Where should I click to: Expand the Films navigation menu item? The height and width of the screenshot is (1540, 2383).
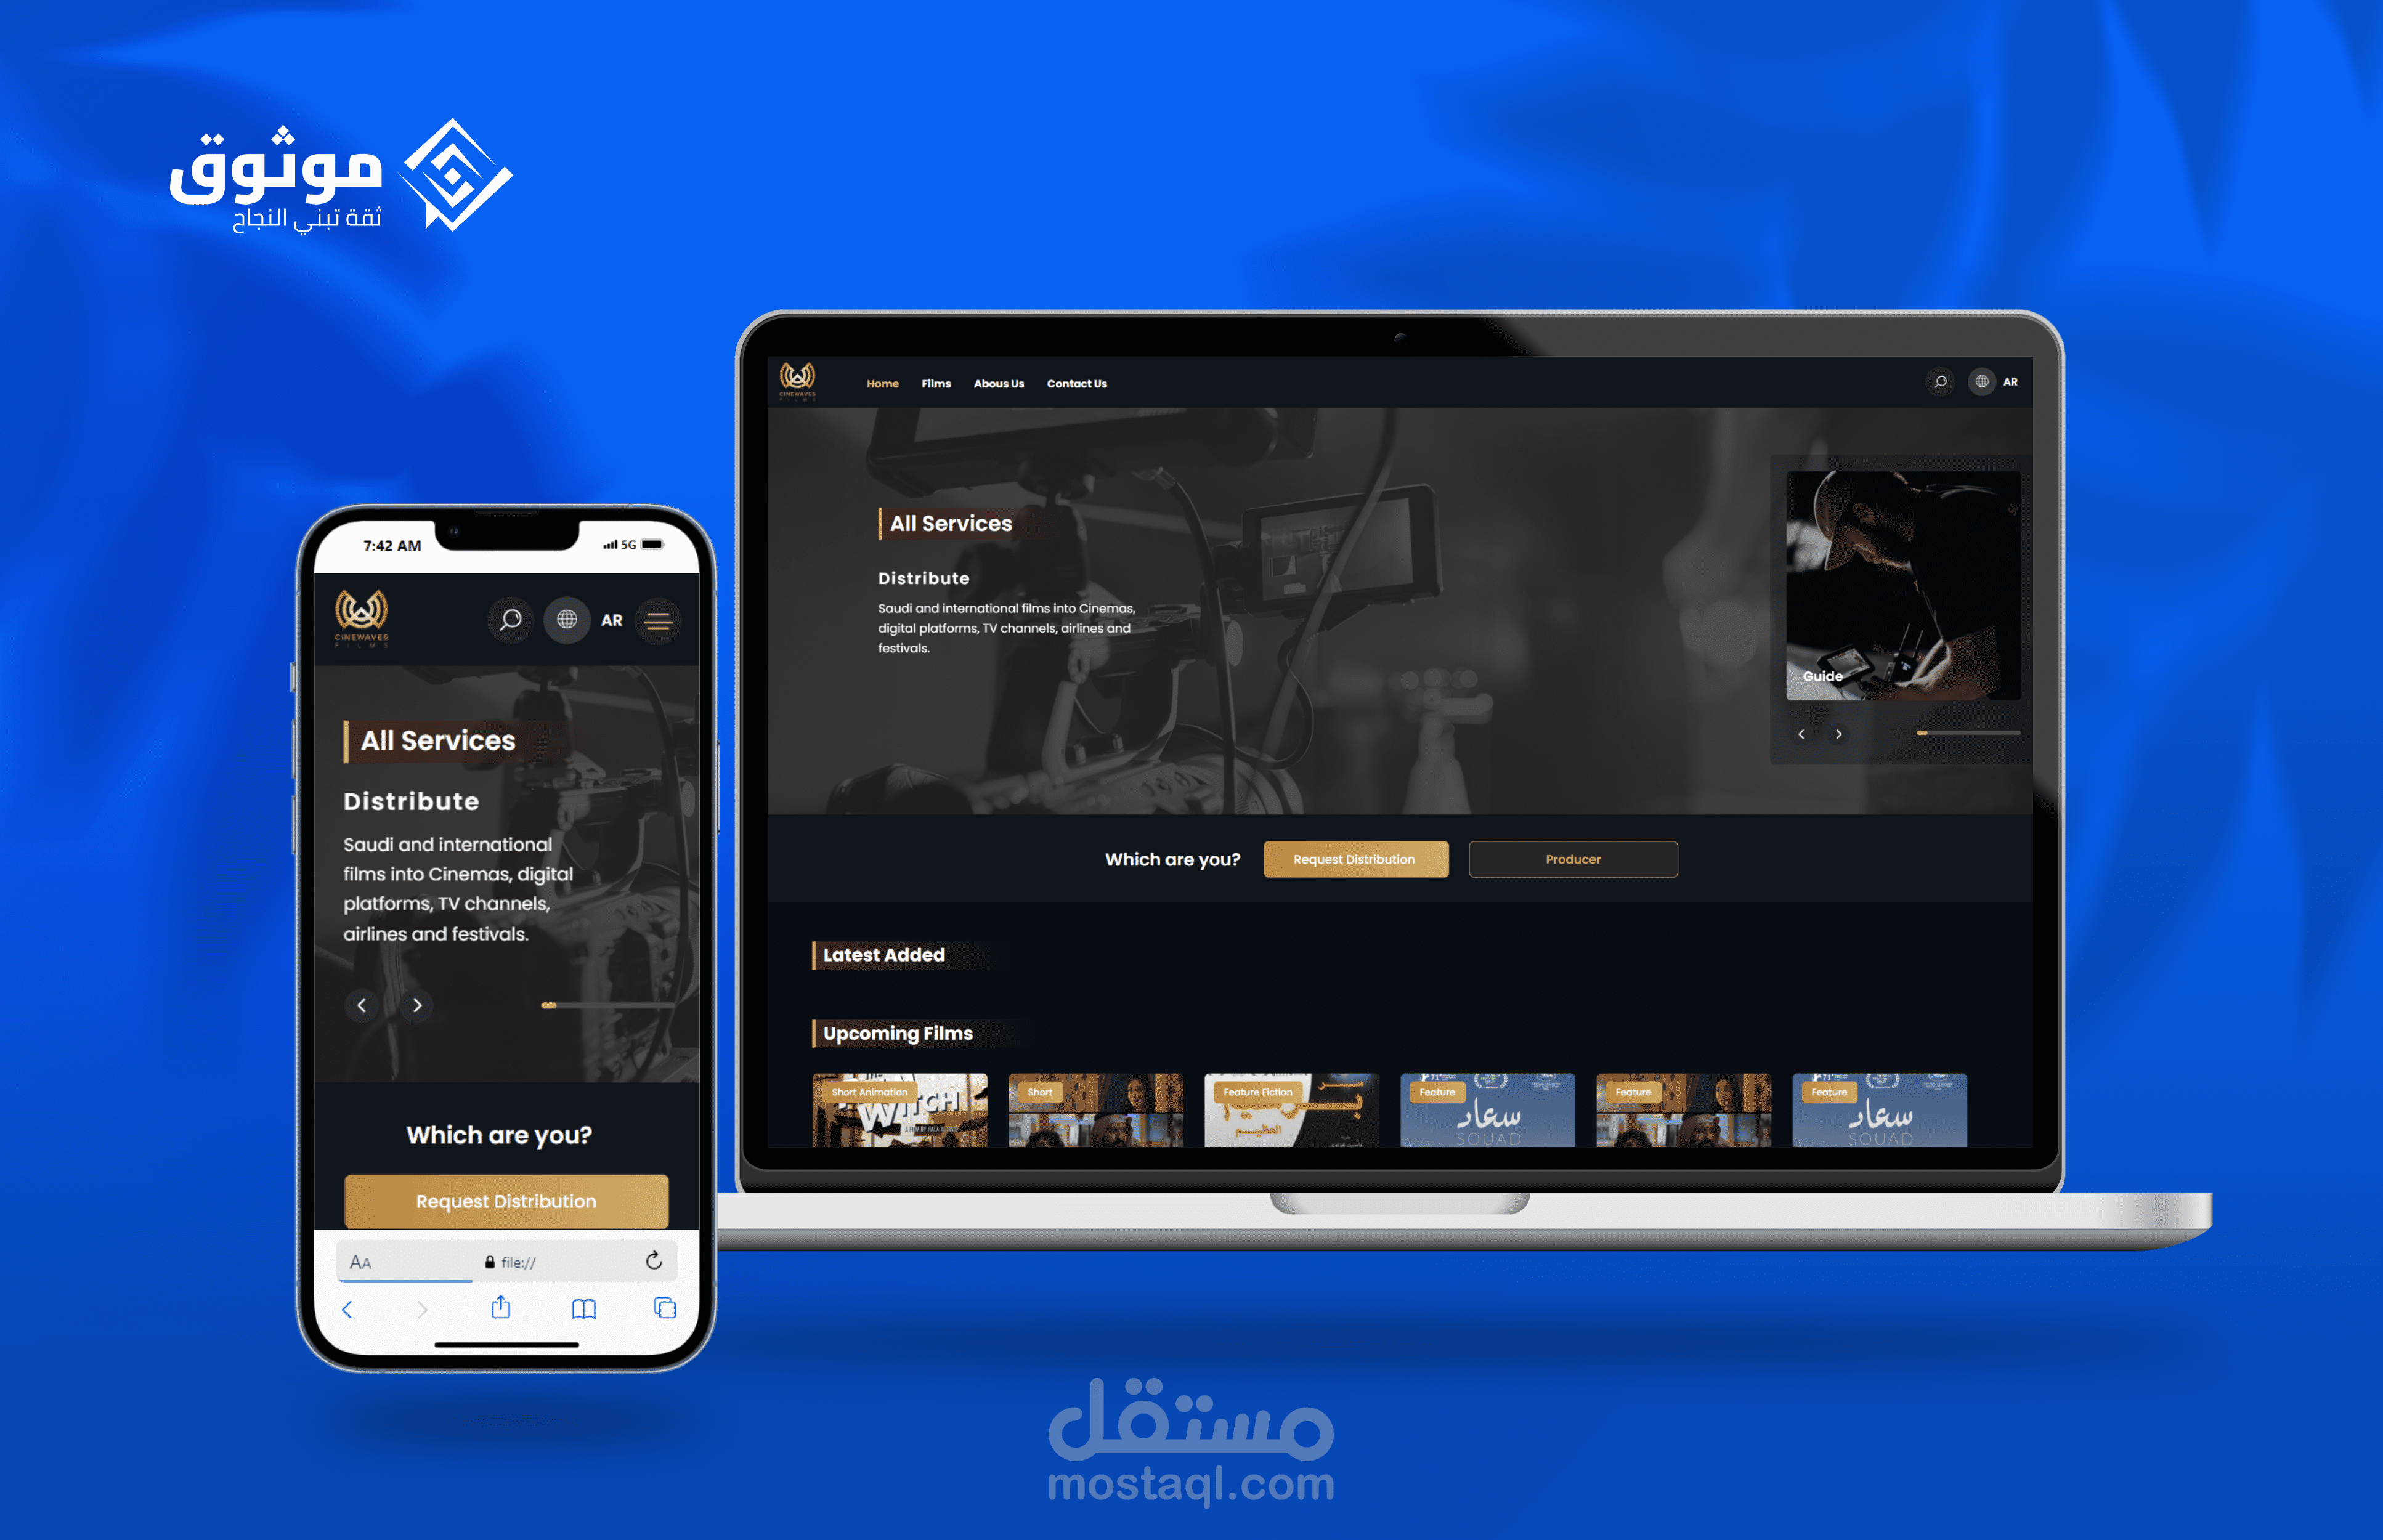[938, 384]
